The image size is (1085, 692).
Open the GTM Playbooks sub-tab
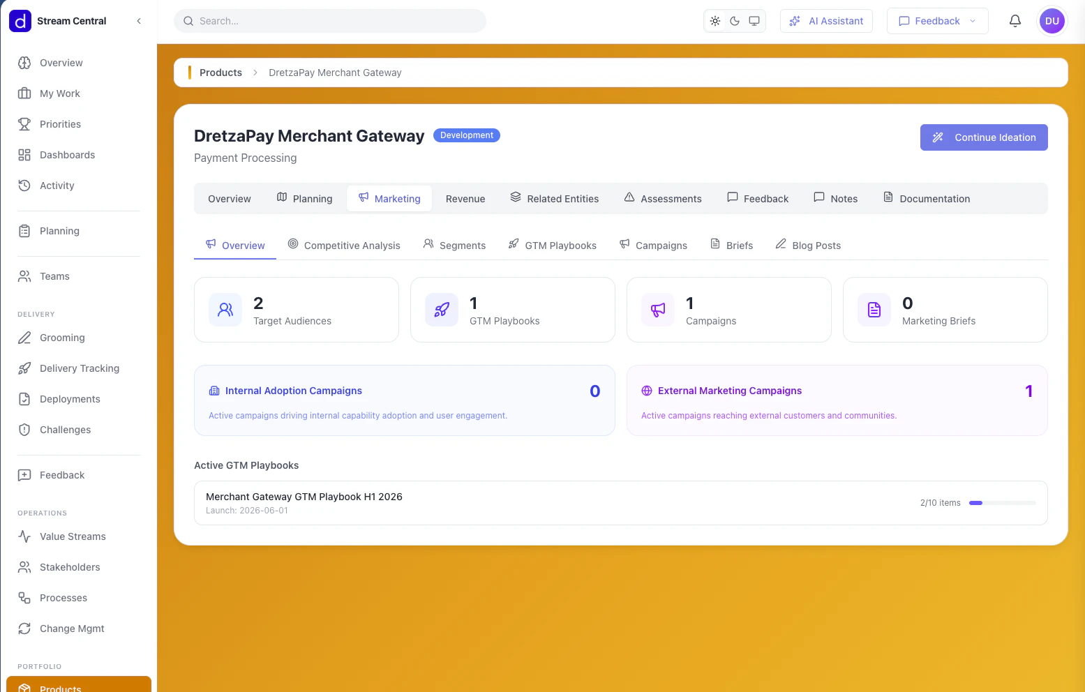[553, 245]
